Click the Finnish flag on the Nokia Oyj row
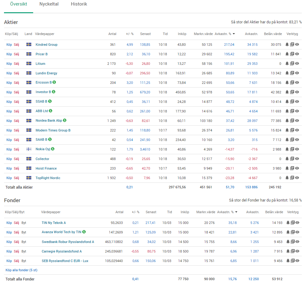 [29, 149]
